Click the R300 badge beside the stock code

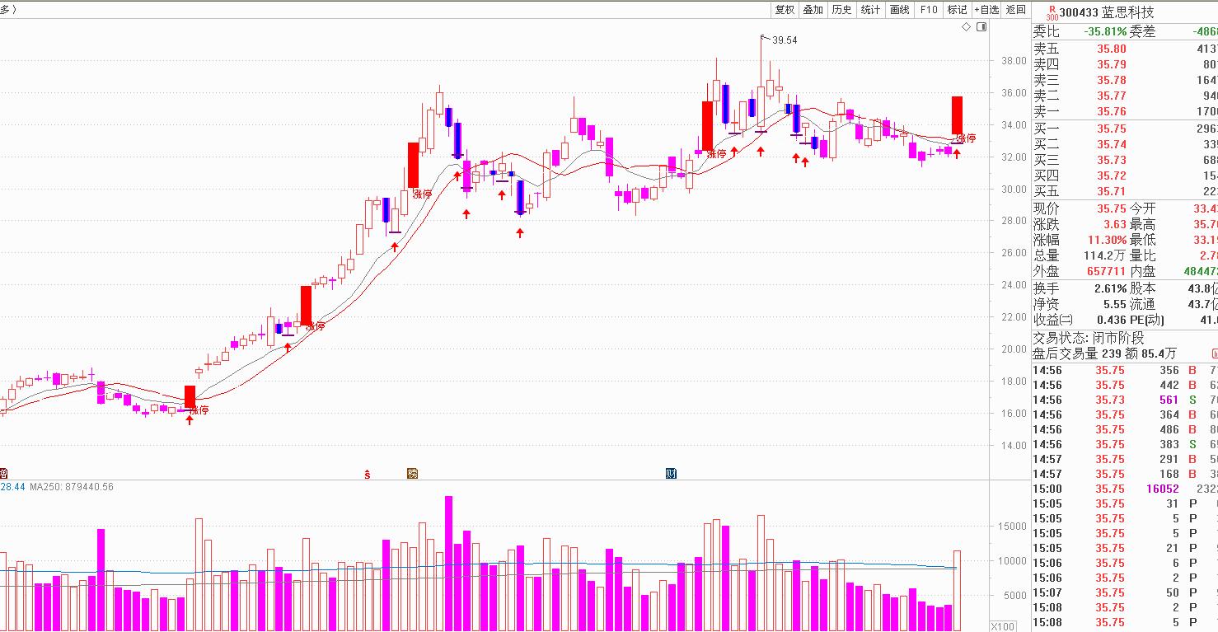click(1052, 12)
